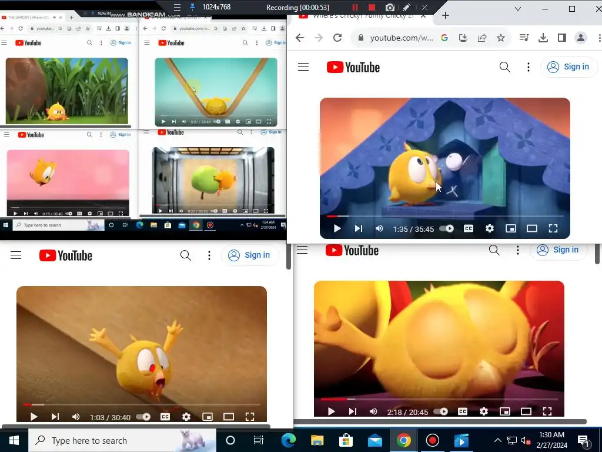
Task: Go back in the top-right Chrome window
Action: click(300, 38)
